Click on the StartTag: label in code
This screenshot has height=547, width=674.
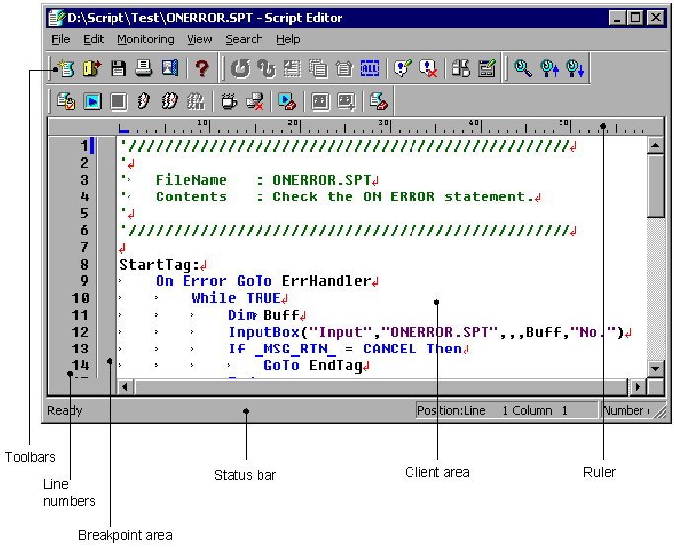coord(158,265)
